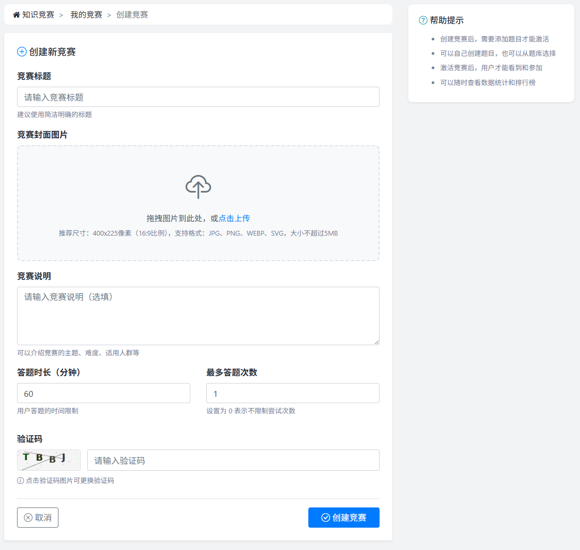
Task: Click the question mark icon beside 帮助提示
Action: [423, 20]
